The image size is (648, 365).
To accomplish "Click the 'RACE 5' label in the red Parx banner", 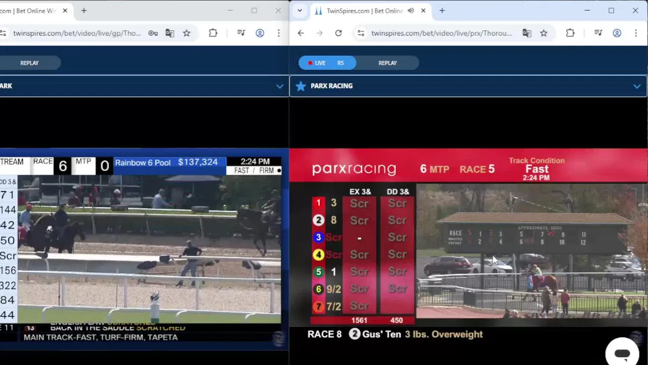I will [x=477, y=169].
